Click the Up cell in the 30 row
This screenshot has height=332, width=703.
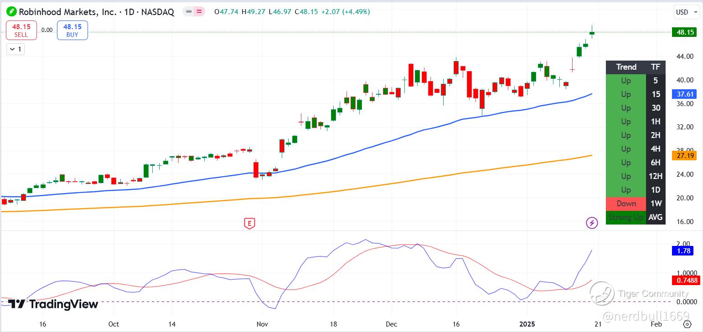point(626,108)
